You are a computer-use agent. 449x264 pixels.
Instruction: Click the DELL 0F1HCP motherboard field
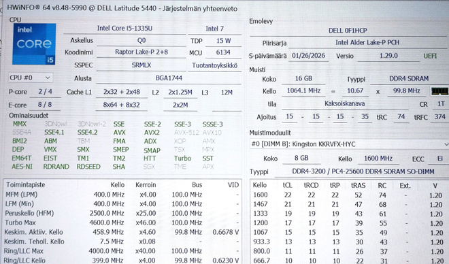[348, 31]
